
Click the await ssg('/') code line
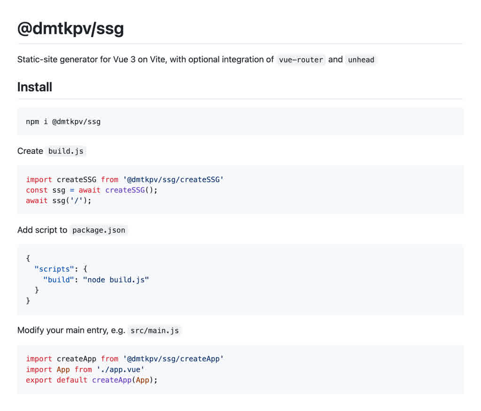[x=59, y=201]
